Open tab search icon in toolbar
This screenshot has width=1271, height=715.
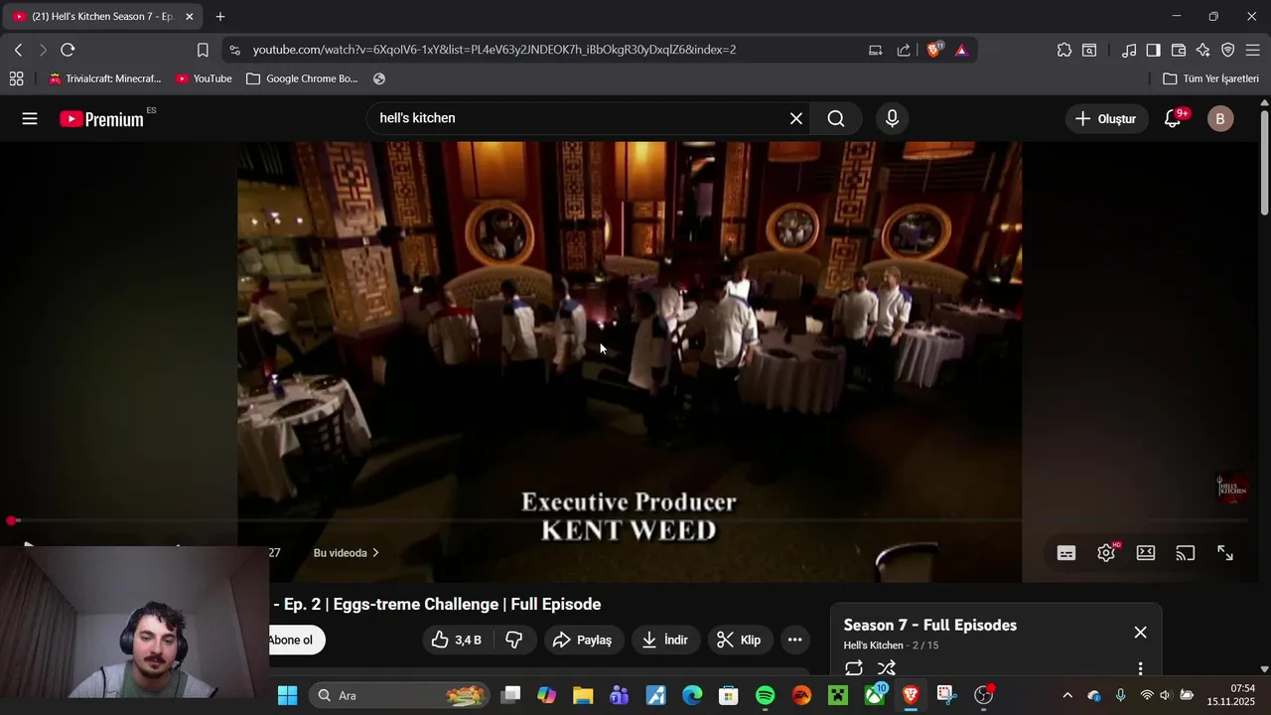point(1089,50)
